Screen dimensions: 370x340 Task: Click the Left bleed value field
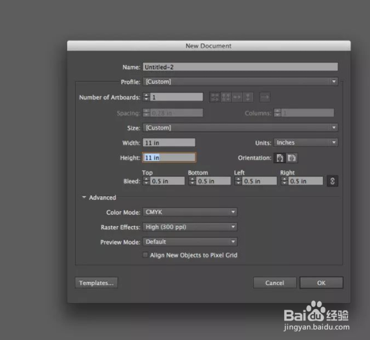[x=260, y=181]
